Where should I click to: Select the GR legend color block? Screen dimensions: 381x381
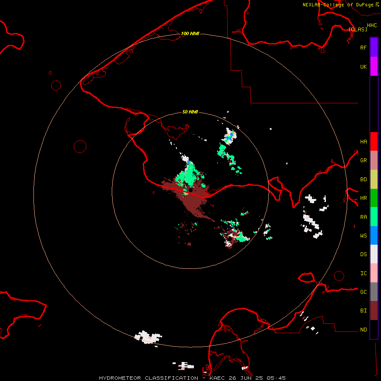[374, 160]
